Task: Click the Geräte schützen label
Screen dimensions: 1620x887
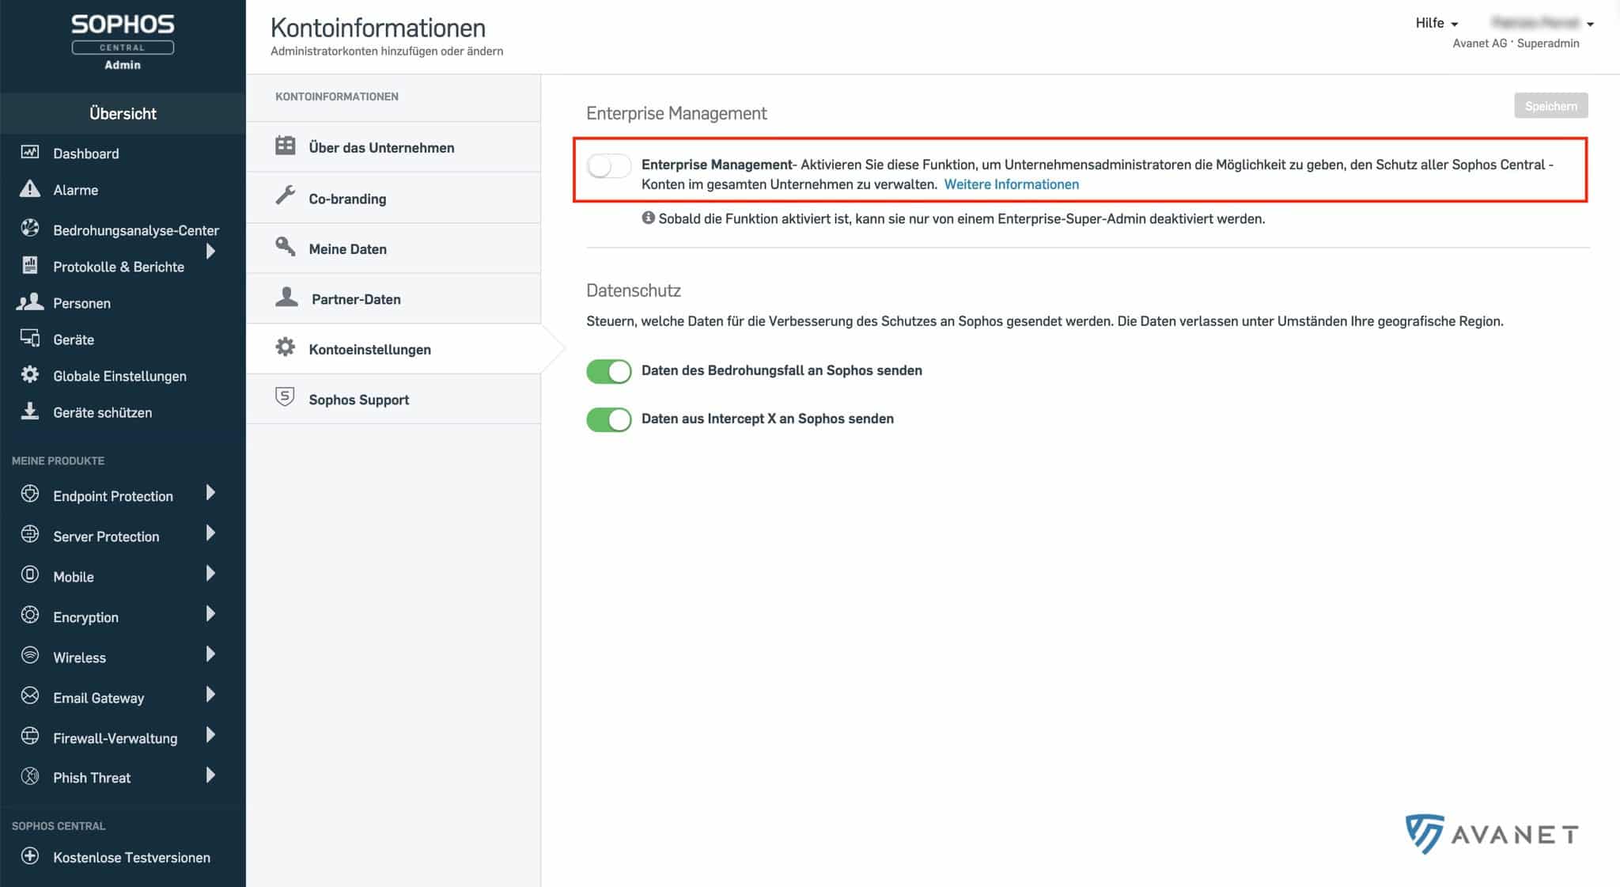Action: coord(102,412)
